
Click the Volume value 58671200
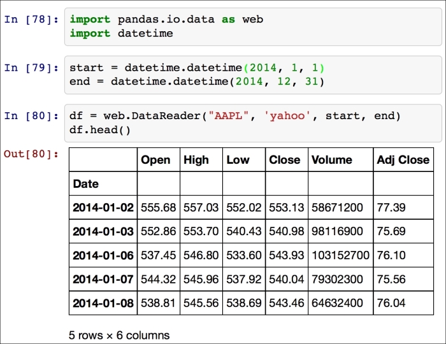click(337, 208)
